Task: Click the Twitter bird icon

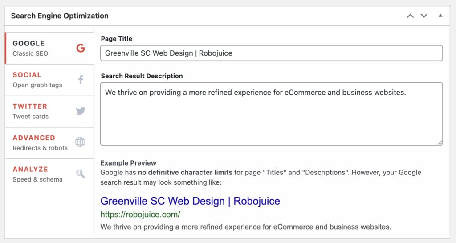Action: click(x=81, y=111)
